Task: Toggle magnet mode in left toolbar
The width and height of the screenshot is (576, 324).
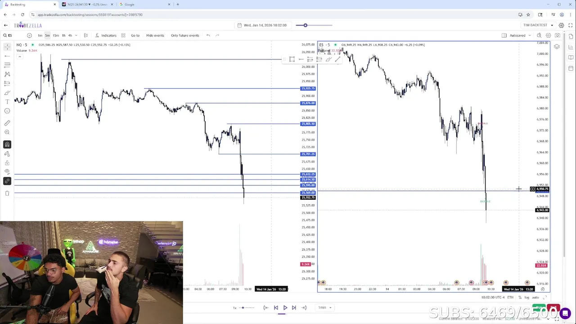Action: pyautogui.click(x=7, y=144)
